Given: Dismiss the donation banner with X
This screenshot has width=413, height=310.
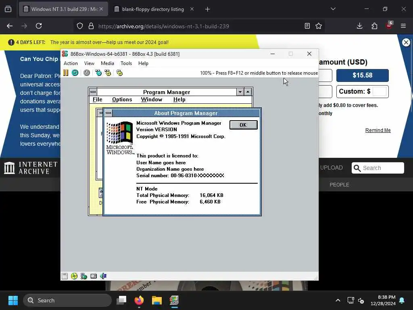Looking at the screenshot, I should tap(406, 42).
